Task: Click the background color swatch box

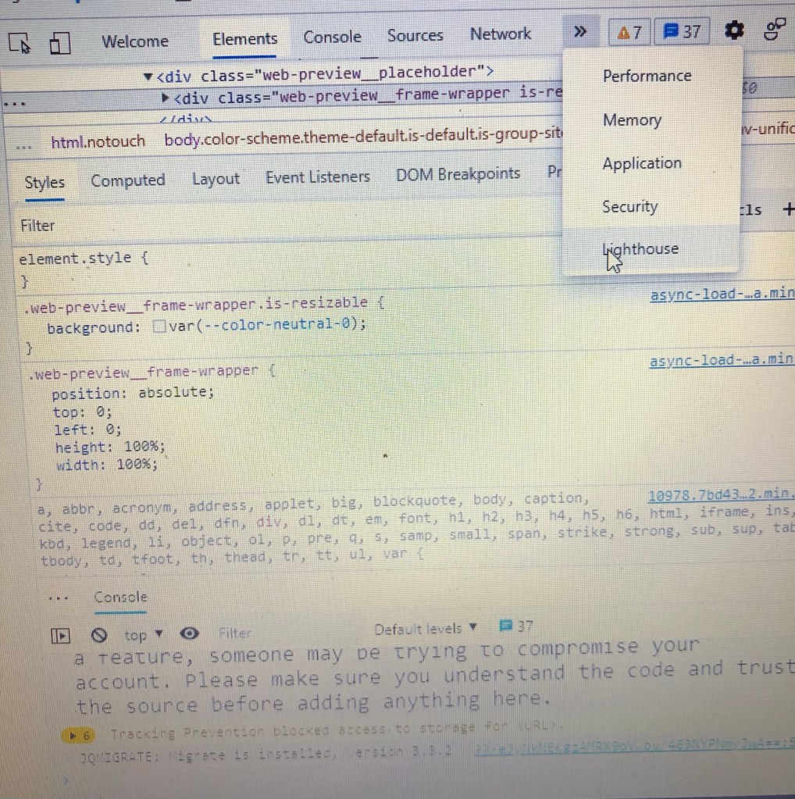Action: click(x=159, y=326)
